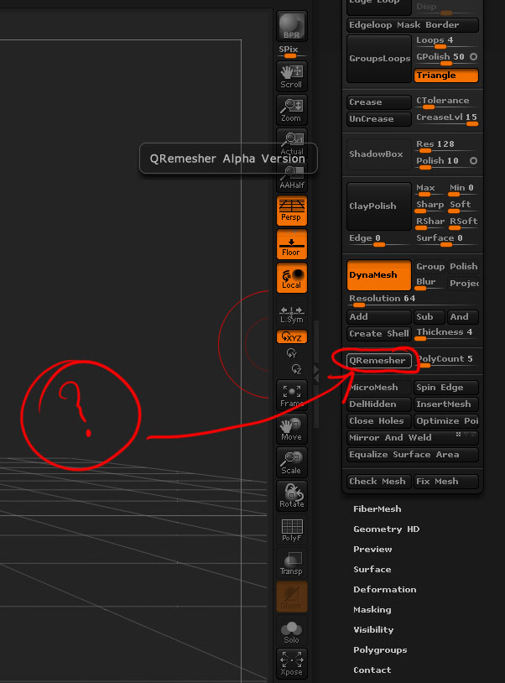Adjust the CreaseLvl 15 slider
The width and height of the screenshot is (505, 683).
point(446,119)
